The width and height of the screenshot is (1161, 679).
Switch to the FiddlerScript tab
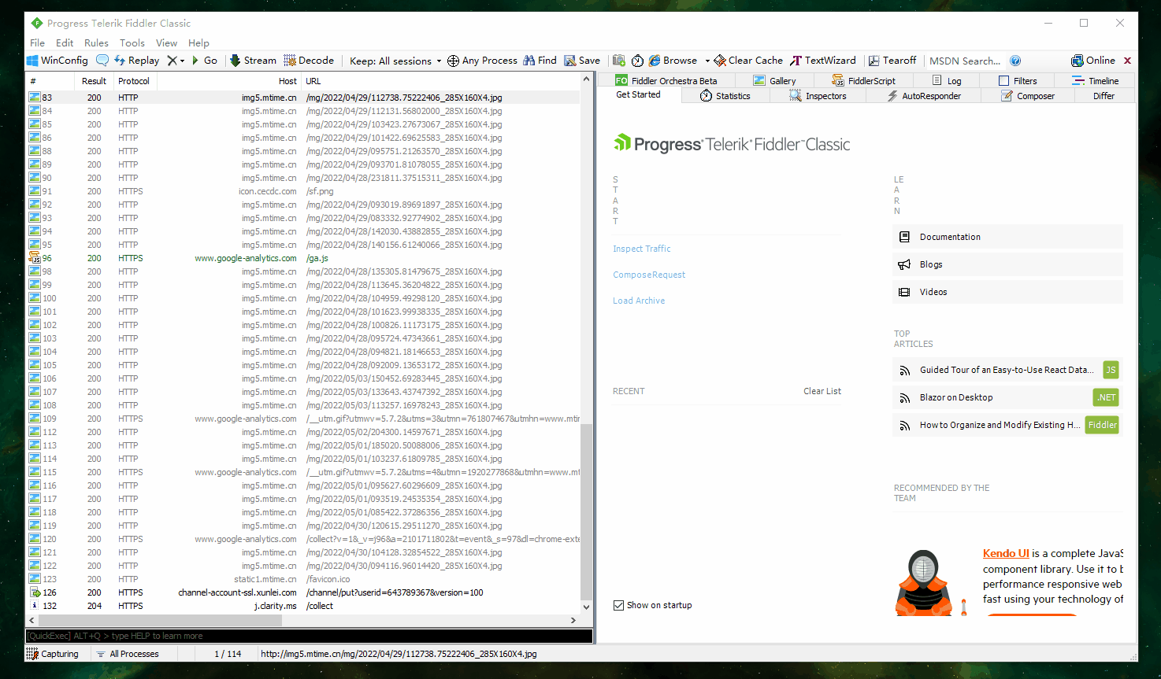tap(864, 80)
